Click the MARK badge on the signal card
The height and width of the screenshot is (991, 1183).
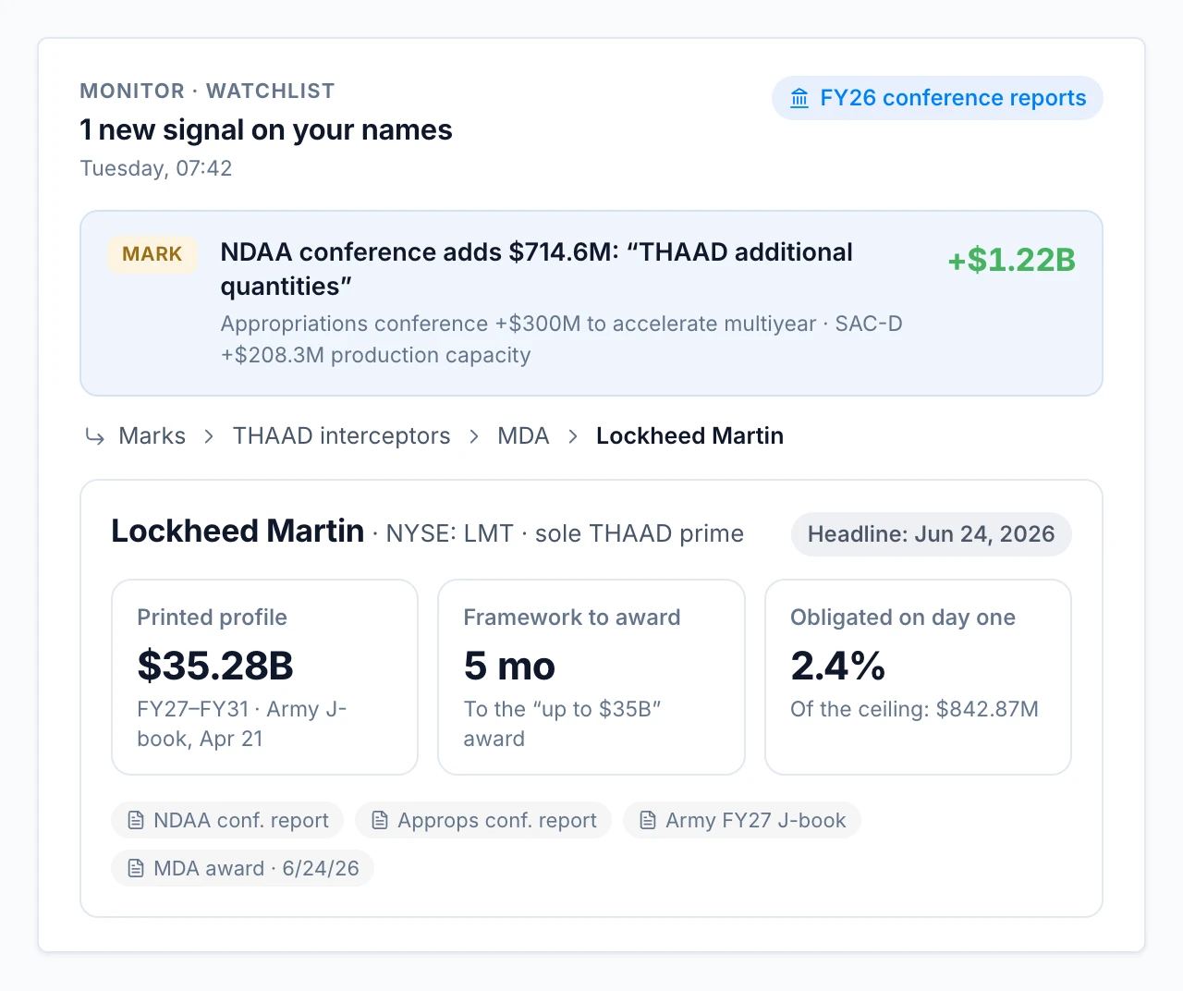(152, 254)
